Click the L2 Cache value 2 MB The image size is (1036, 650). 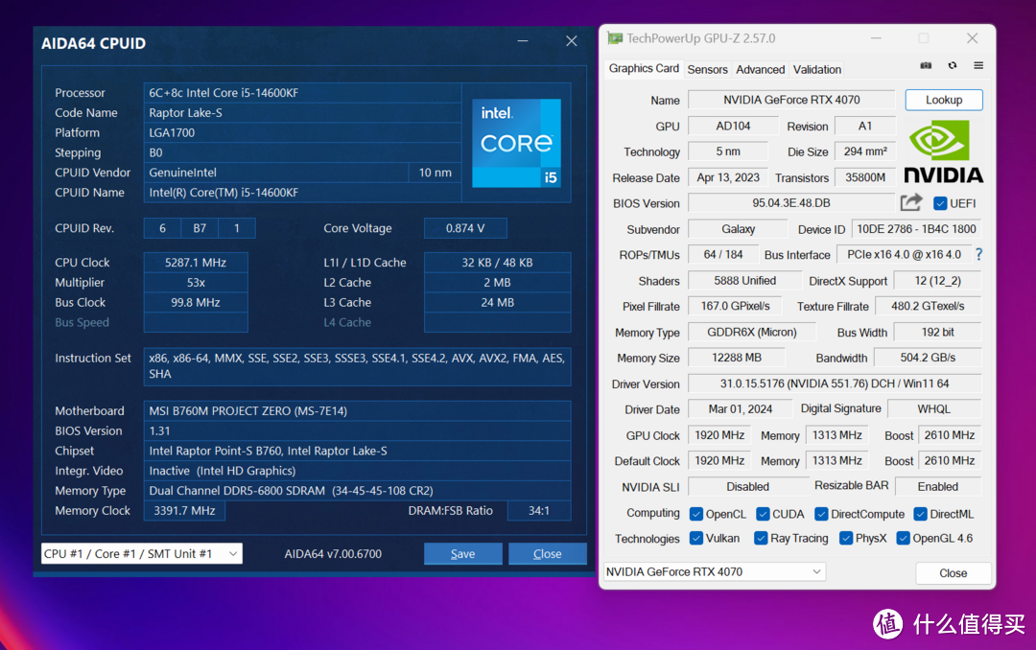[x=497, y=282]
